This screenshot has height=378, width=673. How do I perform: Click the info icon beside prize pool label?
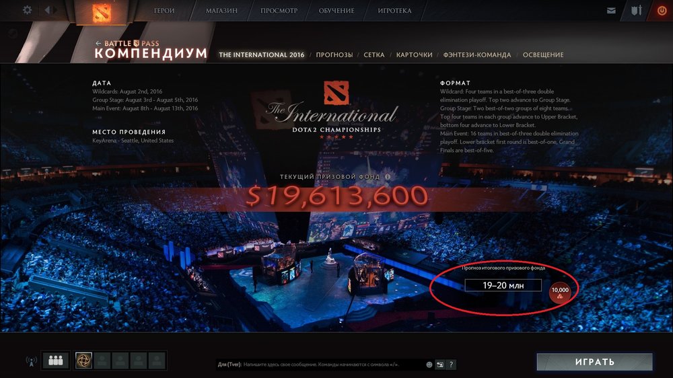coord(388,176)
